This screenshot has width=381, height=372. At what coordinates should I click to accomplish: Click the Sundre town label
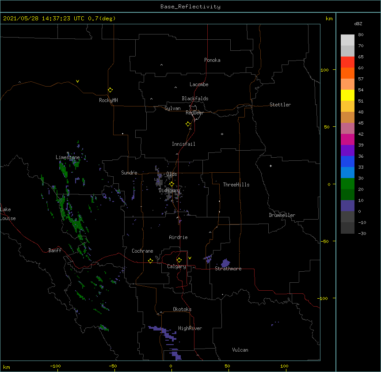(x=129, y=173)
